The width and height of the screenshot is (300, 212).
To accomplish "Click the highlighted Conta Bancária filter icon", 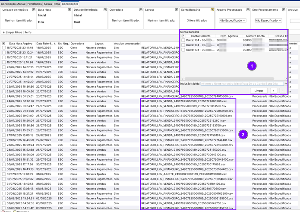I will [x=212, y=9].
